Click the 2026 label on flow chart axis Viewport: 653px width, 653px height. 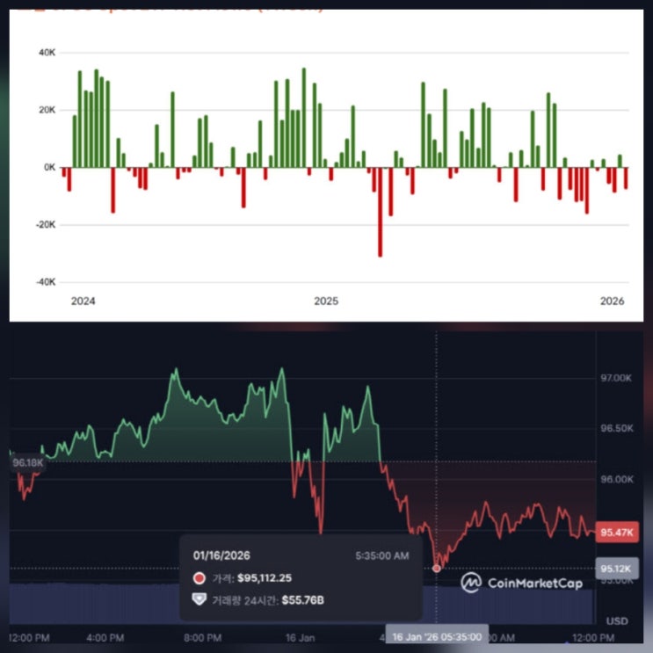point(612,301)
